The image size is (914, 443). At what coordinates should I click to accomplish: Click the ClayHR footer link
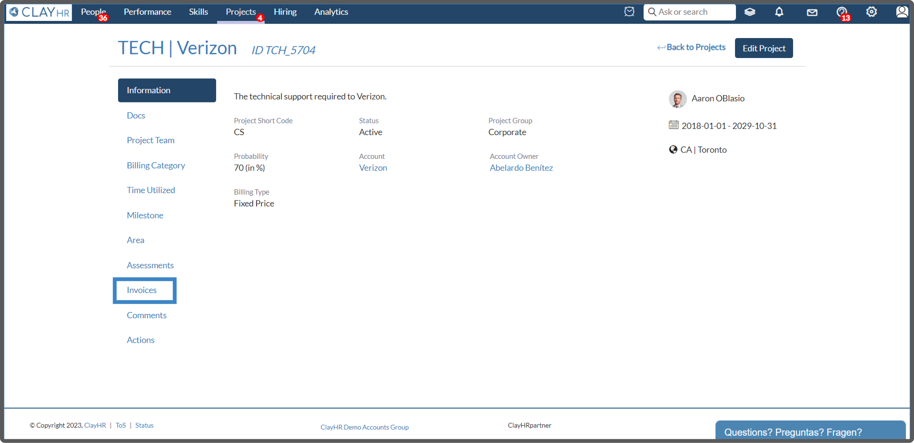click(95, 425)
